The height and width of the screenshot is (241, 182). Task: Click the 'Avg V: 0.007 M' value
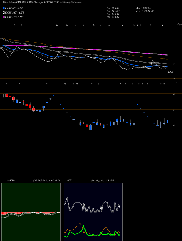point(144,8)
